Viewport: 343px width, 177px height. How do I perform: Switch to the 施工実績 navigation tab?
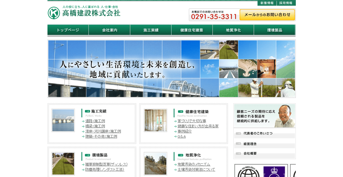[x=150, y=29]
